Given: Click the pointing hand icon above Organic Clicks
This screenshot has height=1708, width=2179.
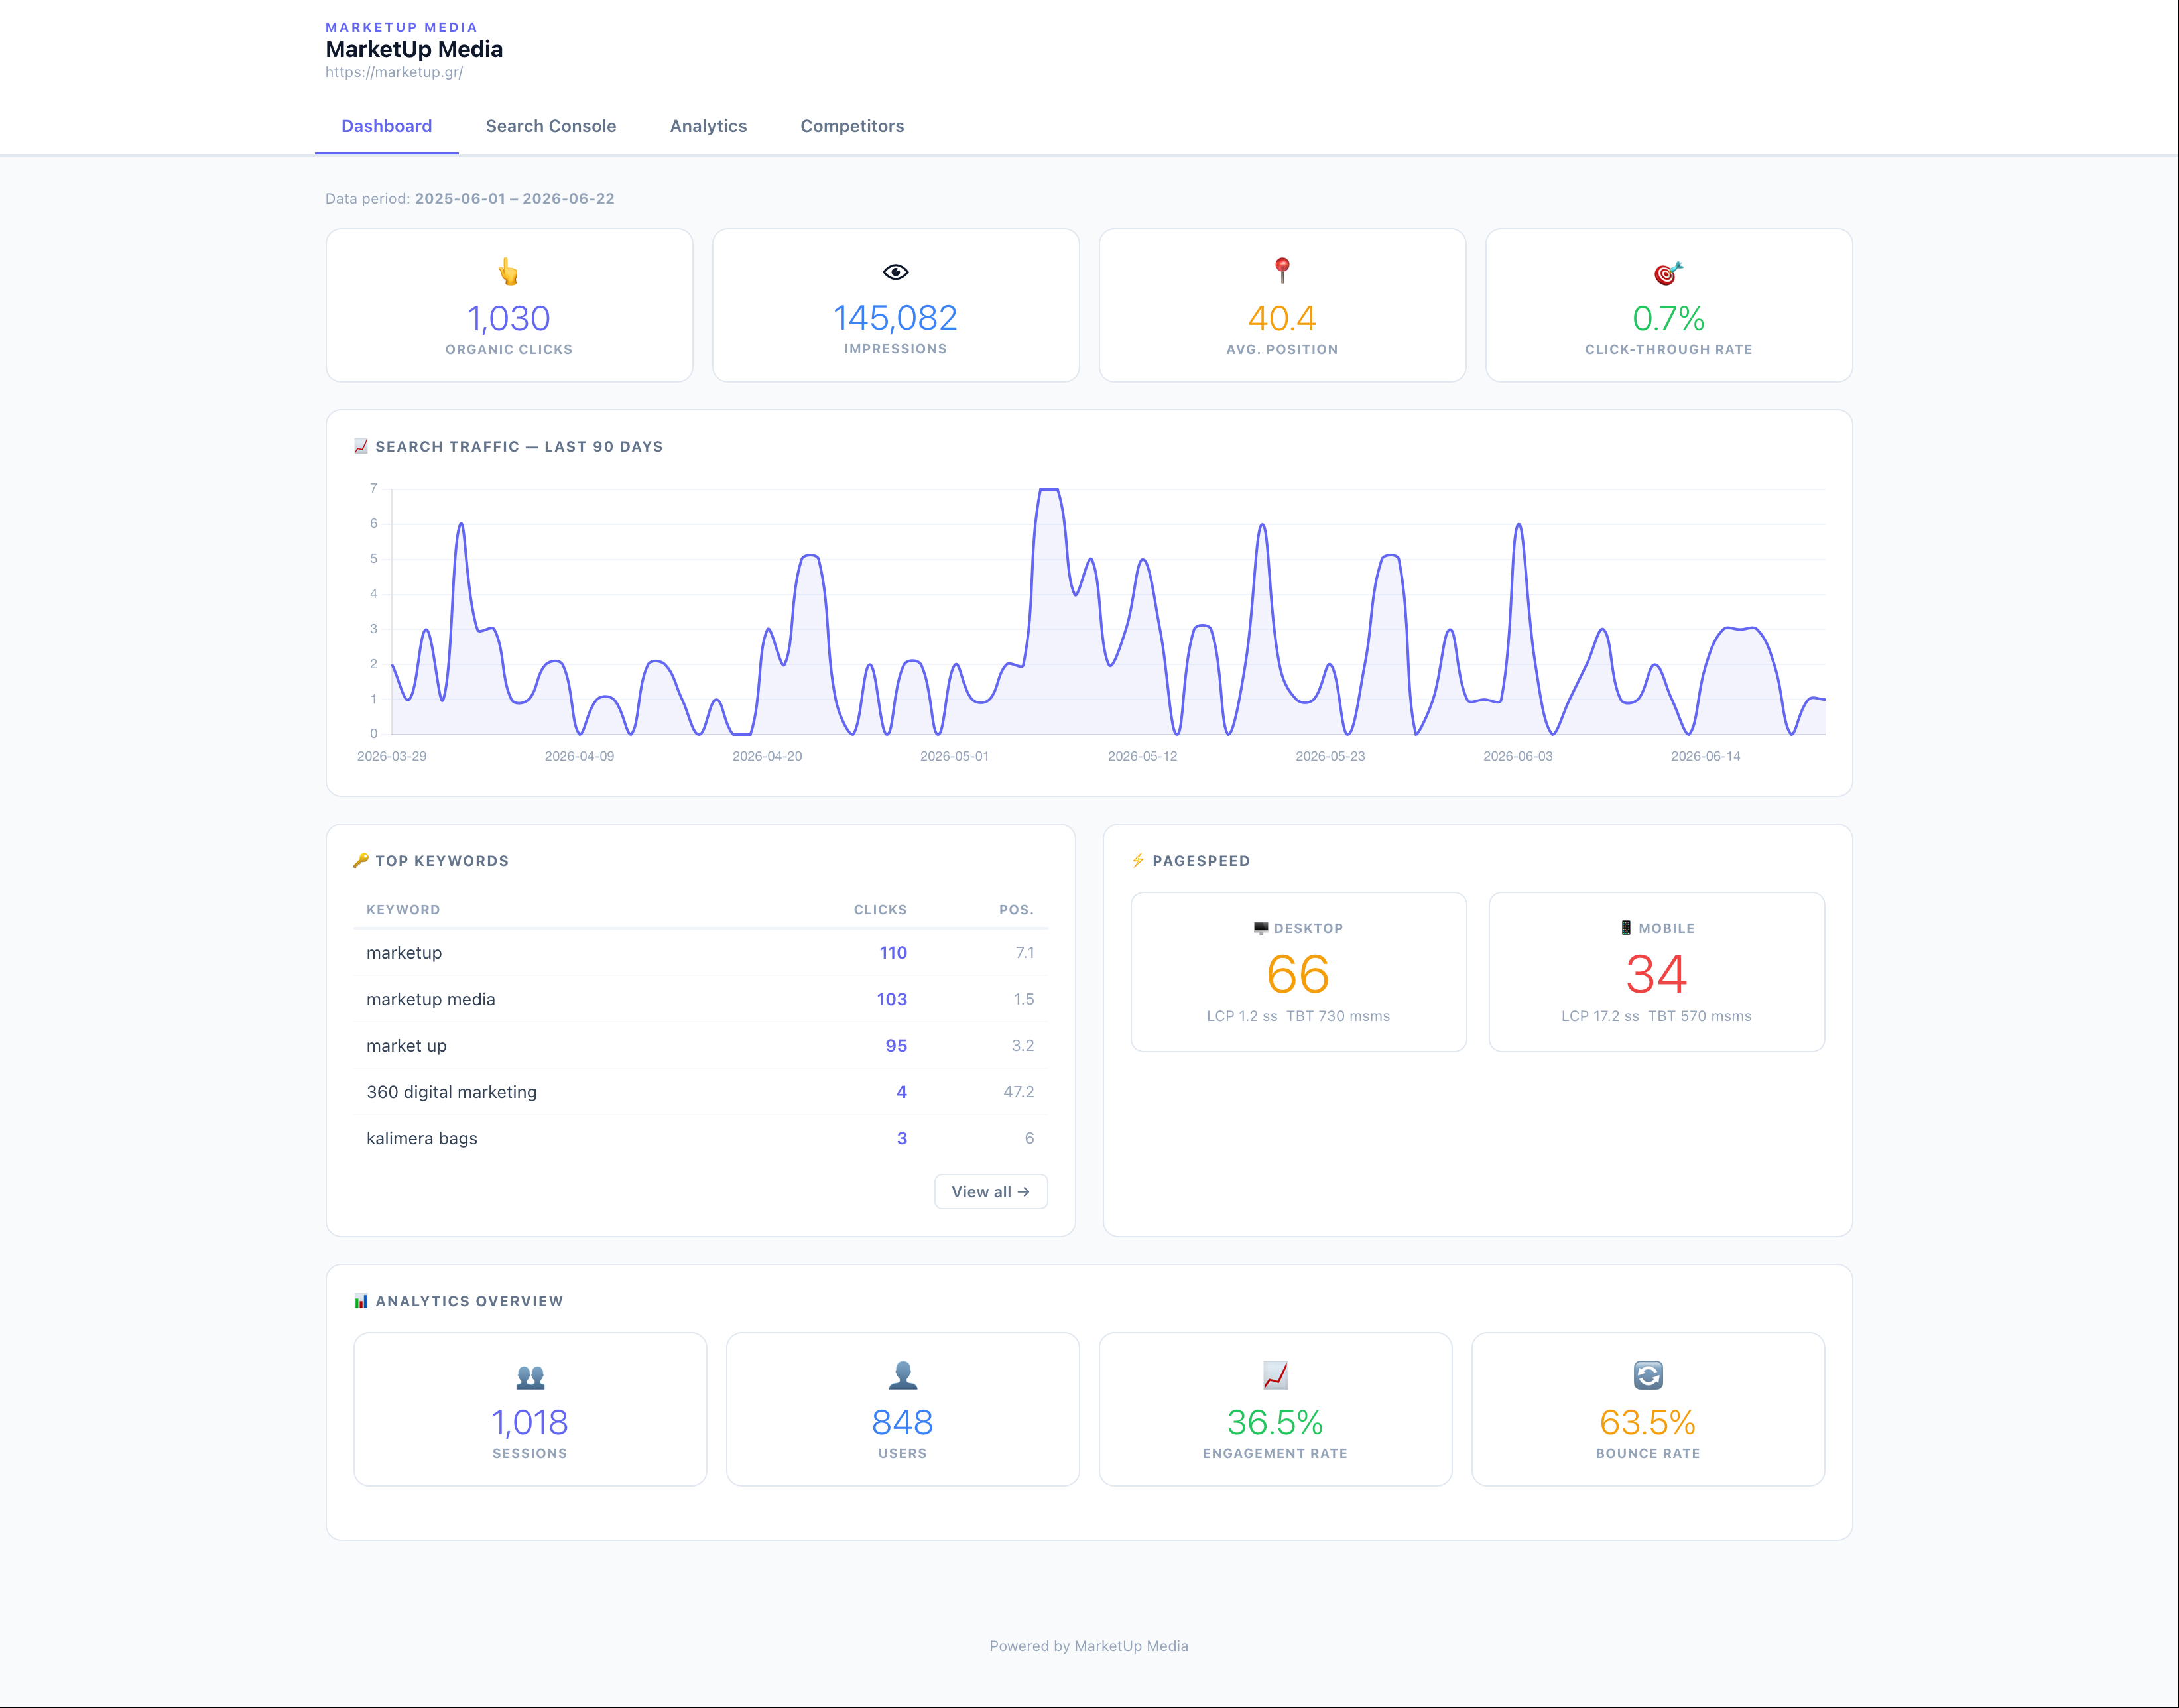Looking at the screenshot, I should click(x=509, y=272).
